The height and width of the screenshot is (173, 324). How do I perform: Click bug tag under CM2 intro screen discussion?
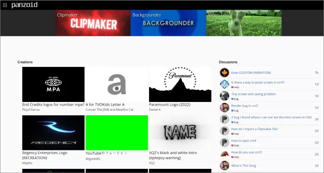pyautogui.click(x=235, y=122)
